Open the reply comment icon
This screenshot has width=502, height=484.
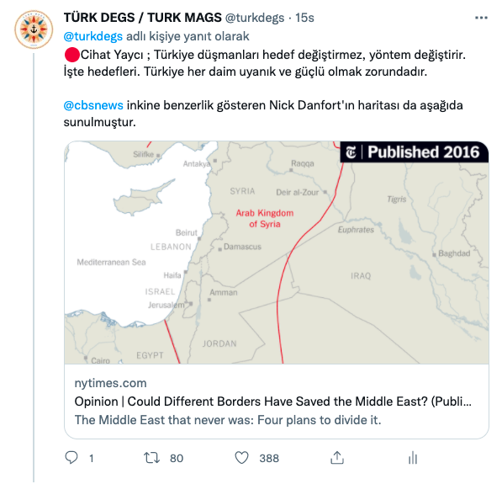pos(71,457)
